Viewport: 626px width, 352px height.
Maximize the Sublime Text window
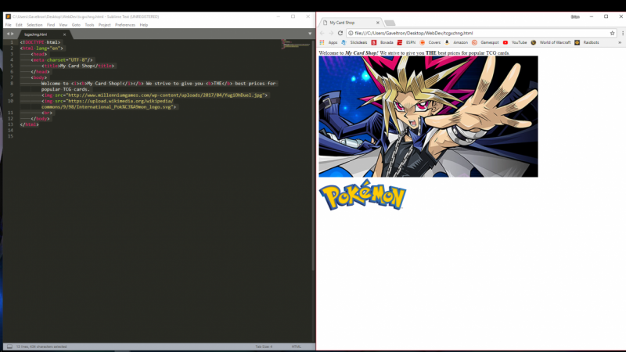click(293, 16)
